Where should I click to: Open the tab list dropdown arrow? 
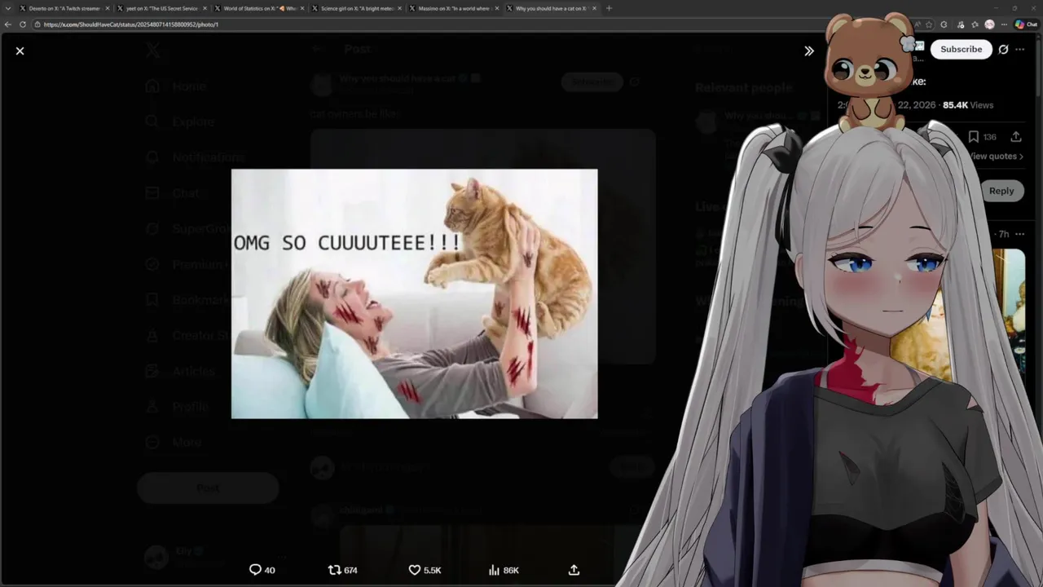[8, 8]
